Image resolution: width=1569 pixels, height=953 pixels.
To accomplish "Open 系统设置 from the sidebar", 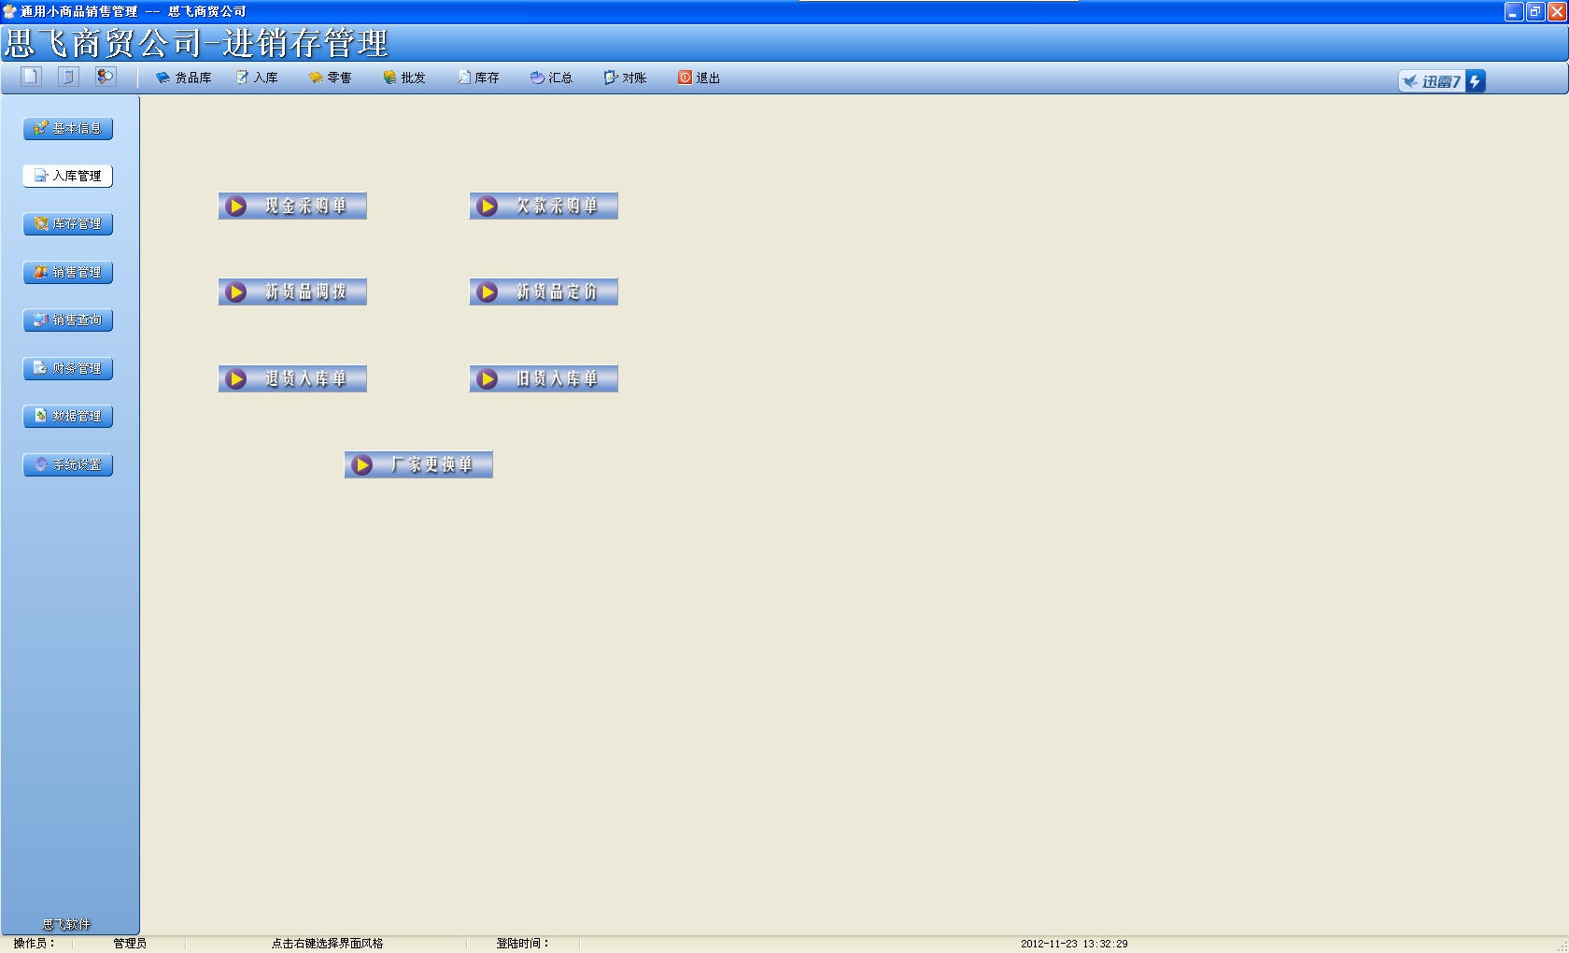I will point(68,464).
